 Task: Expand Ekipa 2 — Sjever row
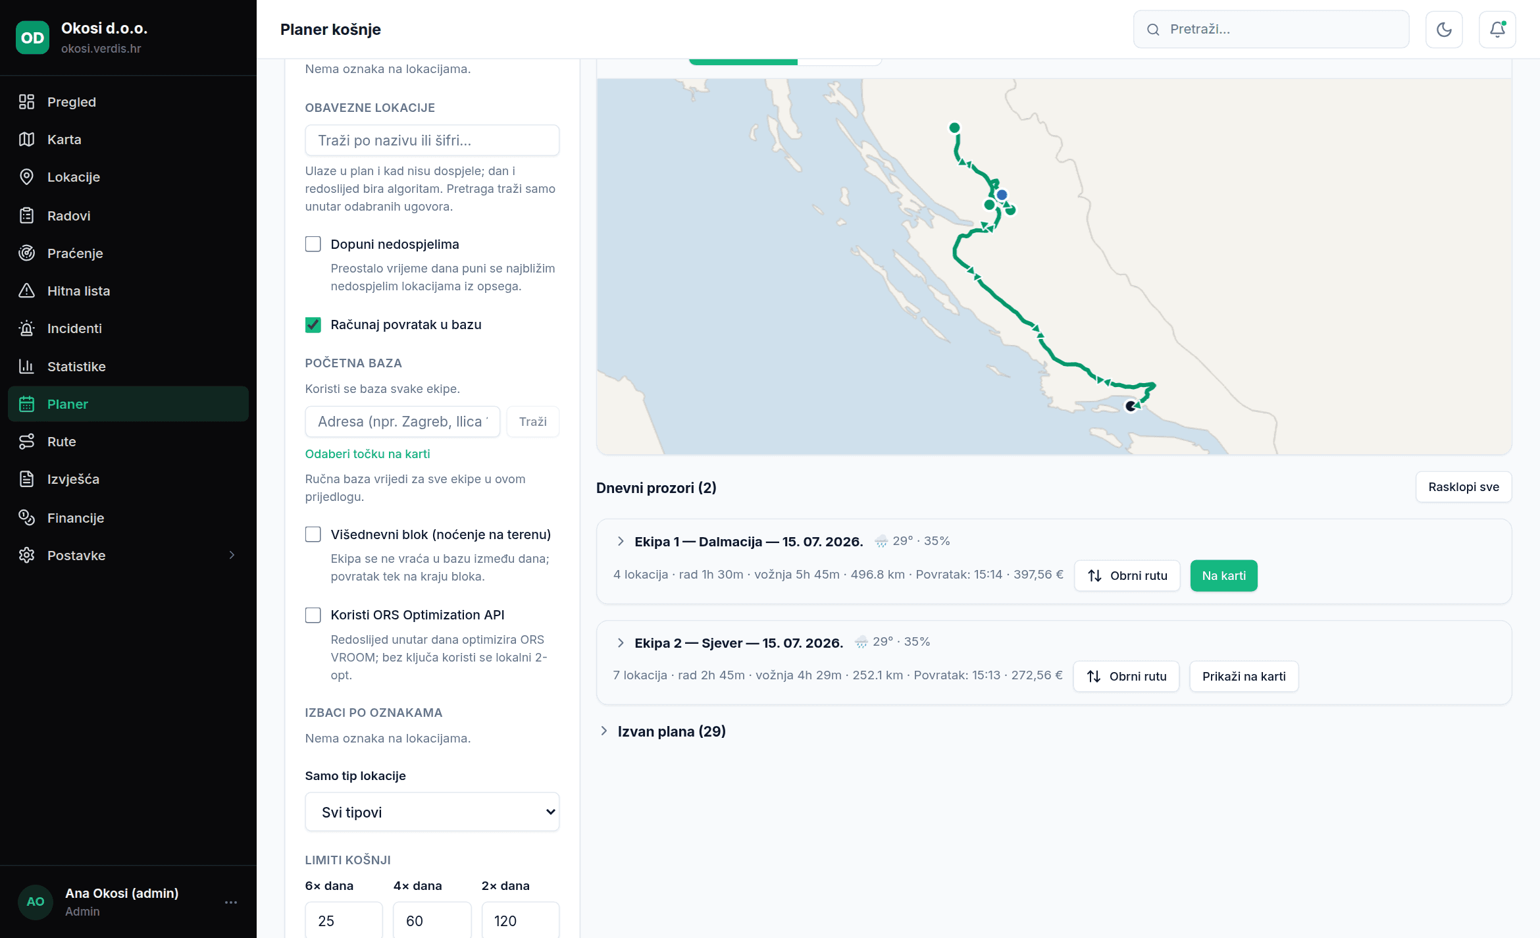coord(621,642)
